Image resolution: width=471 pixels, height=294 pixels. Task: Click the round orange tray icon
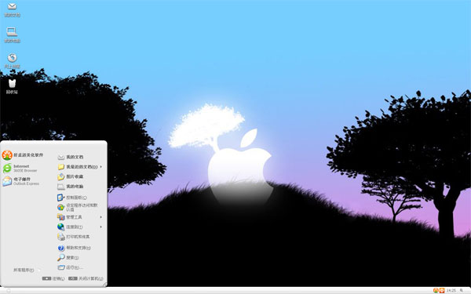(x=436, y=290)
